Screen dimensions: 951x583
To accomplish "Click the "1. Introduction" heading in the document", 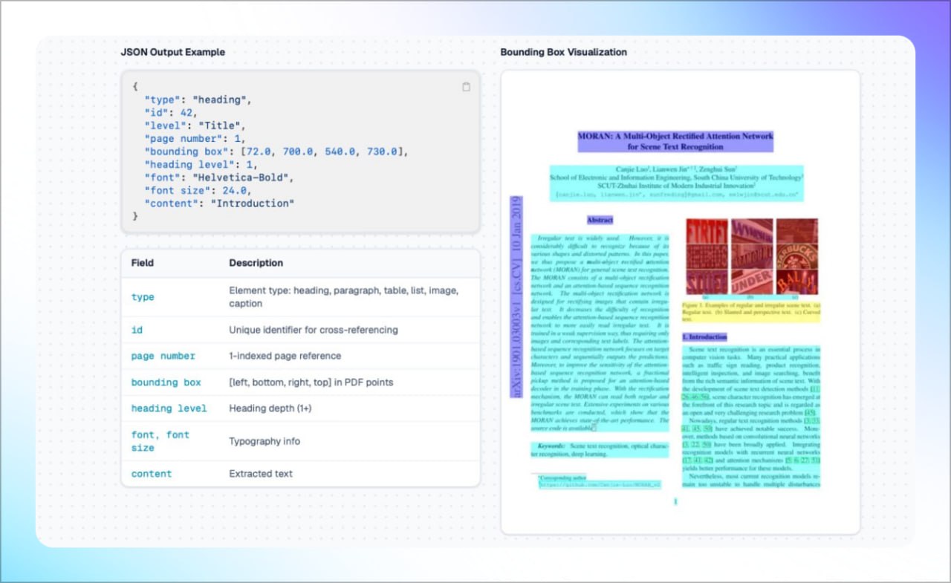I will [704, 337].
